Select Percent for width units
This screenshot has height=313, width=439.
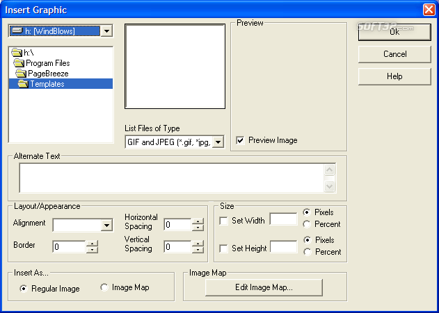pyautogui.click(x=307, y=224)
